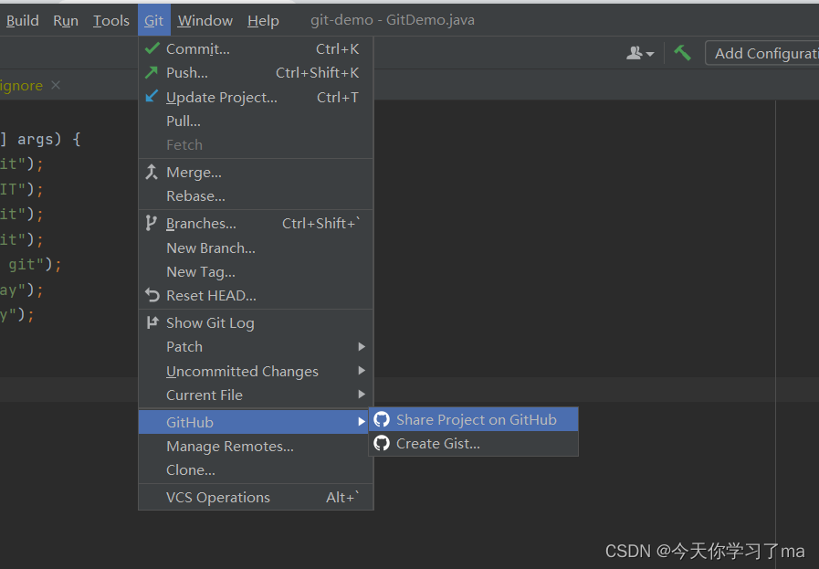Choose Manage Remotes... entry
This screenshot has height=569, width=819.
point(256,447)
